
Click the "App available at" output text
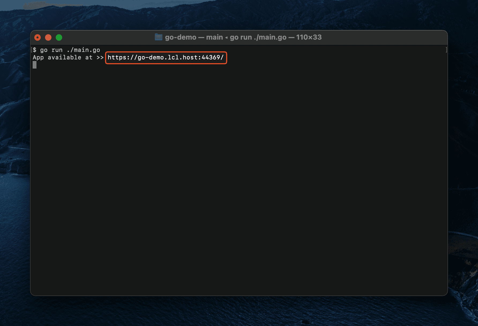click(x=62, y=58)
